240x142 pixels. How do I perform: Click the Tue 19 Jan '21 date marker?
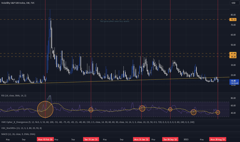[x=91, y=139]
